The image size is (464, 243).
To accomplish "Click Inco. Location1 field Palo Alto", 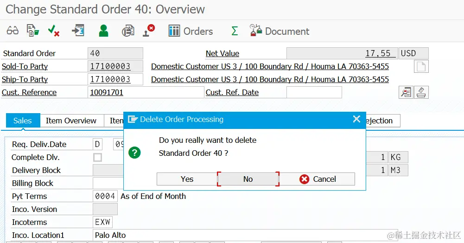I will (245, 235).
